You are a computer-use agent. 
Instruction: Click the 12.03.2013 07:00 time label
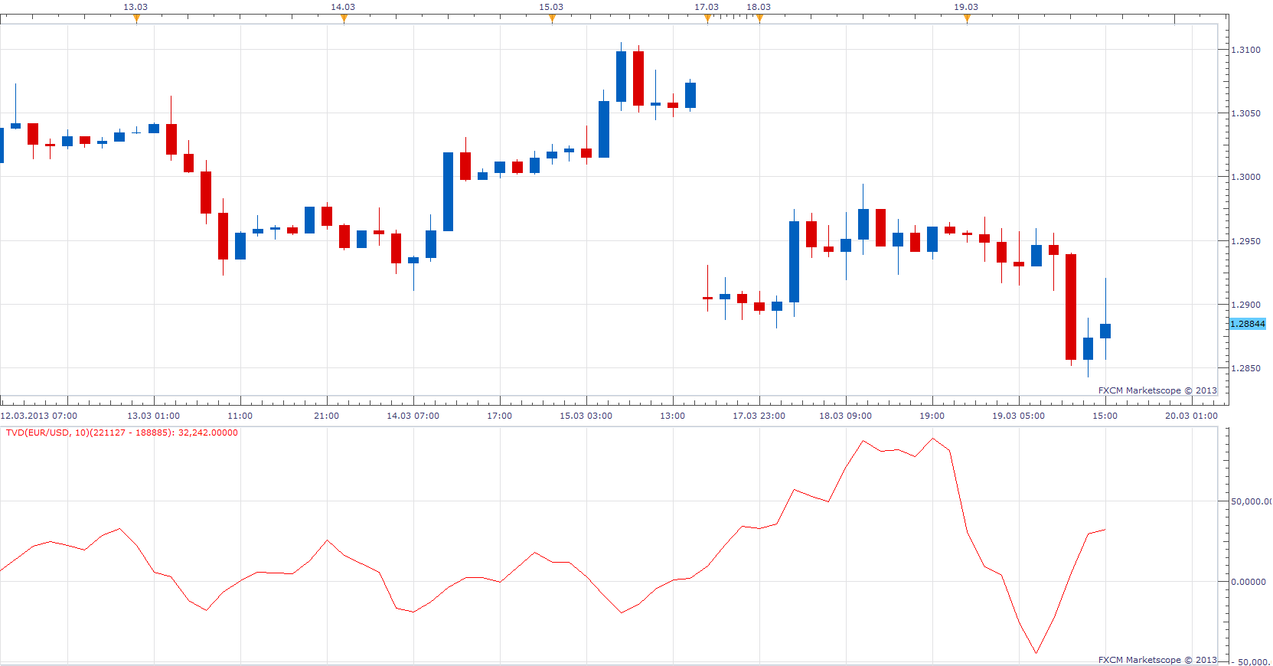click(x=39, y=416)
